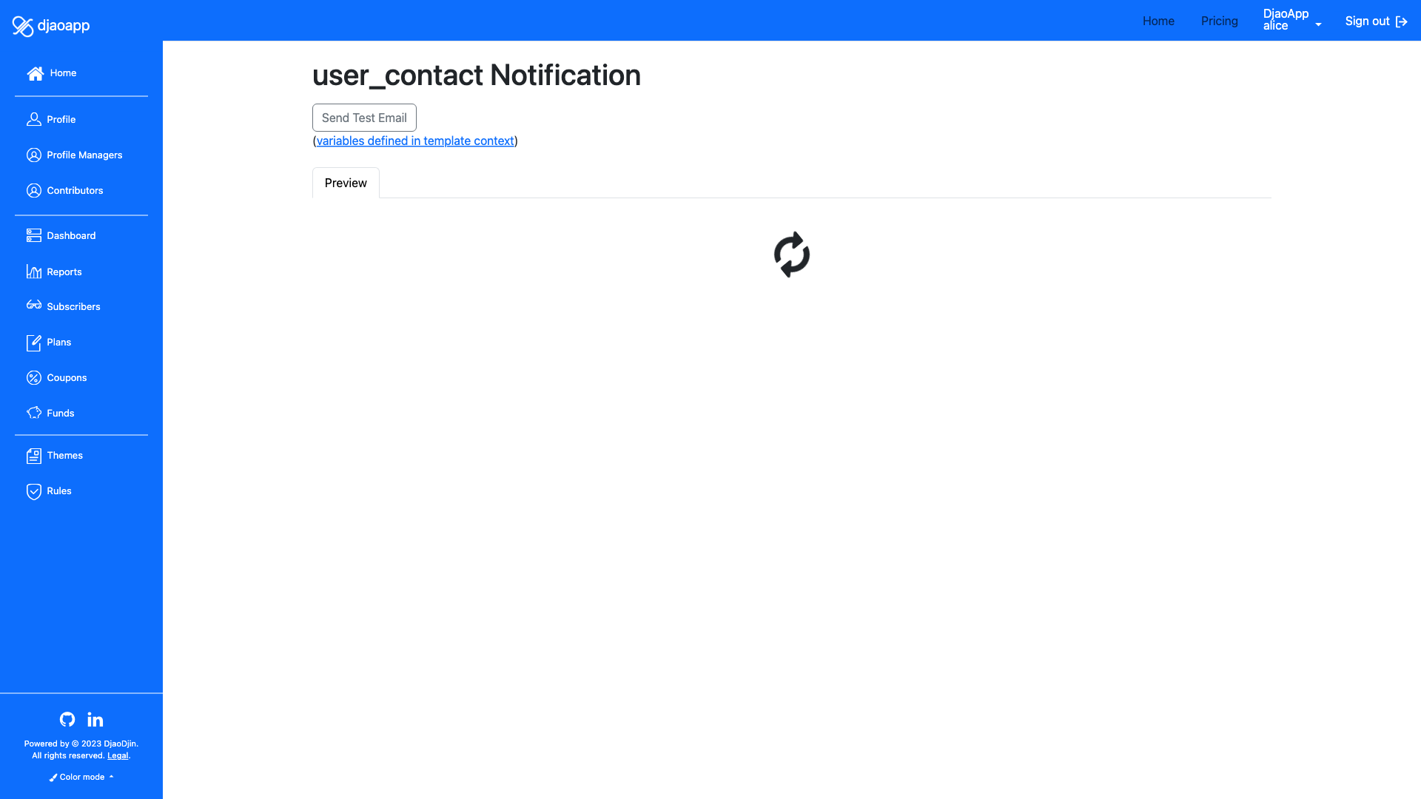Click the Contributors icon
1421x799 pixels.
tap(34, 190)
